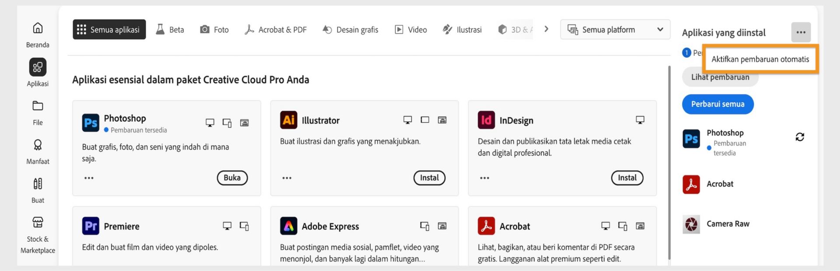Open more options on Photoshop card
Viewport: 840px width, 271px height.
(89, 178)
